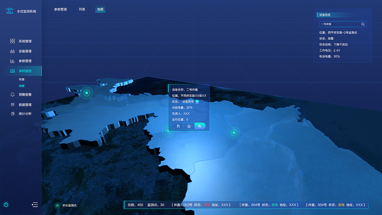Click 设备名称：二号井盖 in popup
This screenshot has width=382, height=215.
click(185, 90)
